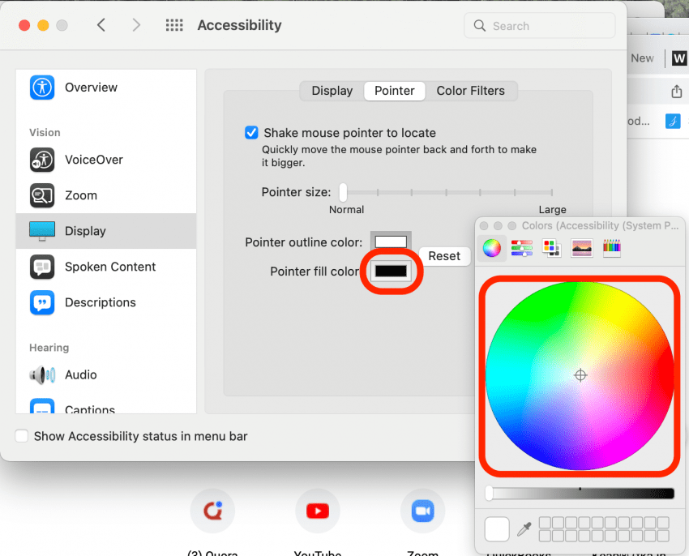Open the Show All apps grid

point(174,25)
